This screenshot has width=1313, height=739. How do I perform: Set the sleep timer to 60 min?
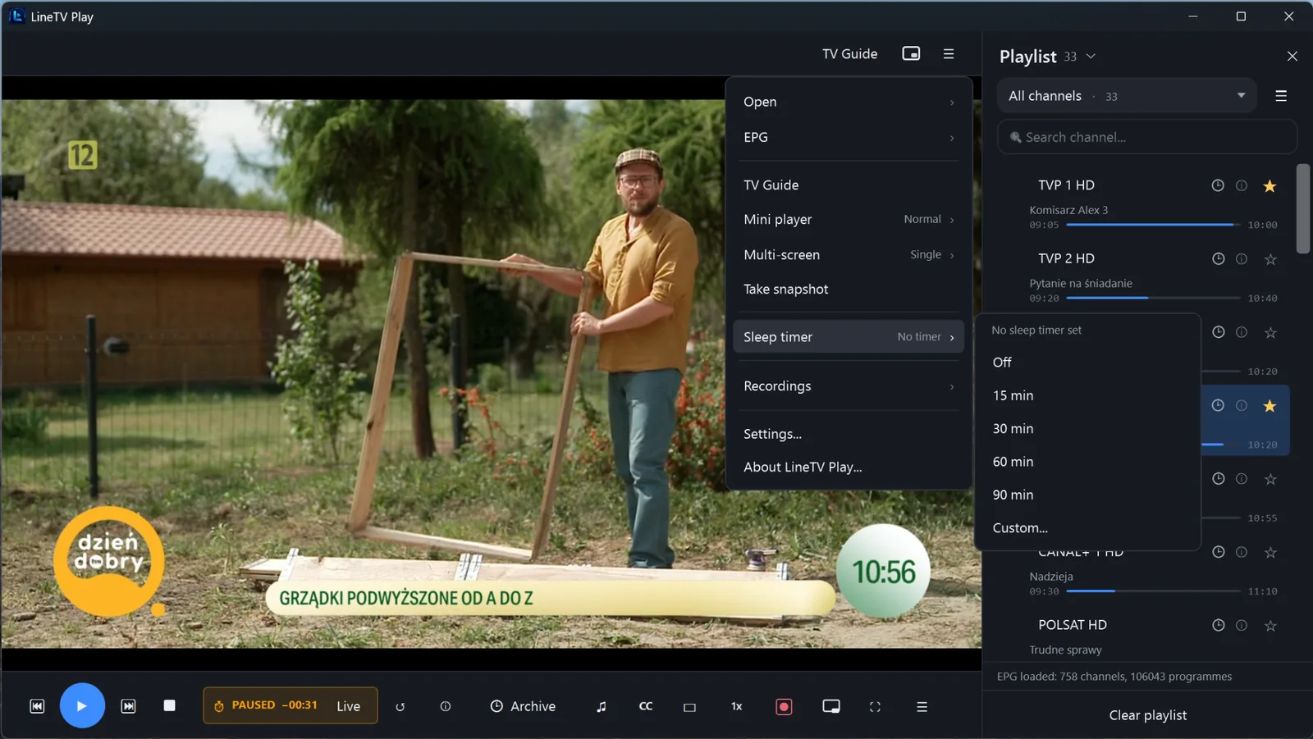click(x=1087, y=462)
